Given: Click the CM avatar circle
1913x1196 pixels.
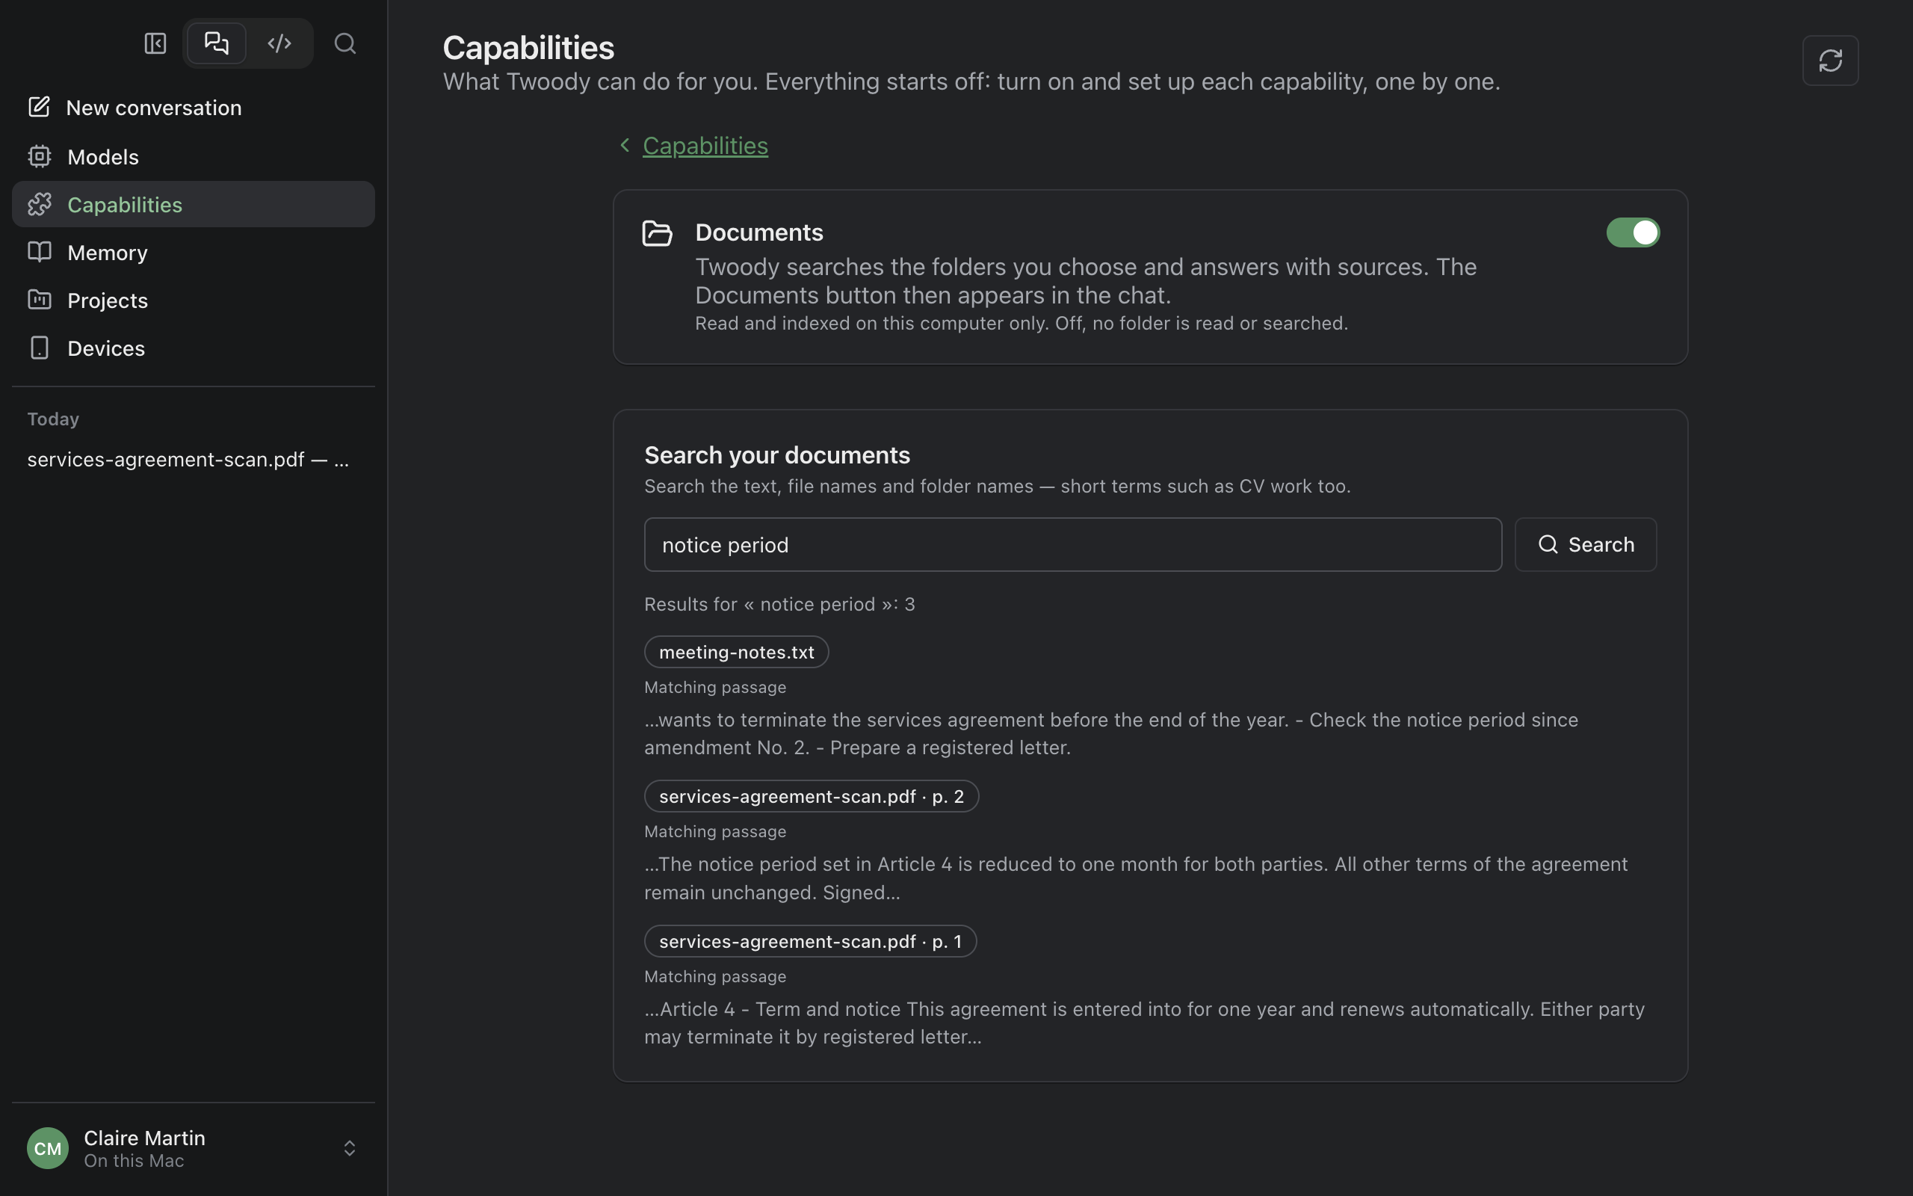Looking at the screenshot, I should pyautogui.click(x=47, y=1147).
